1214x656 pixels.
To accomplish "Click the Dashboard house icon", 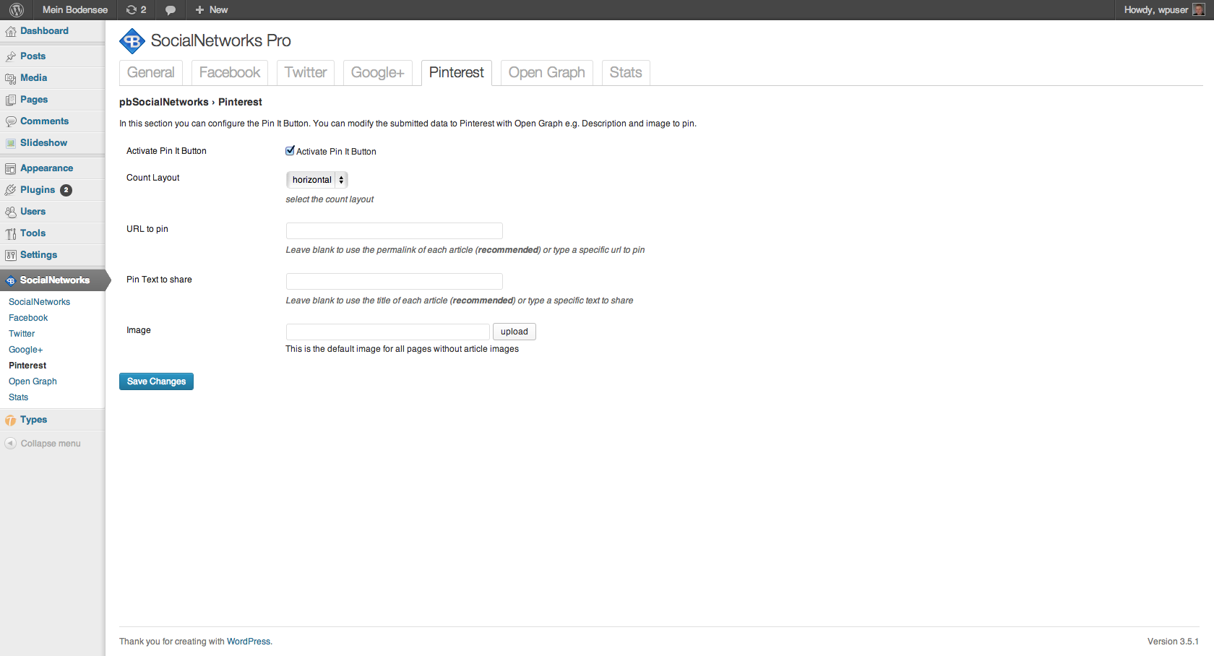I will 11,32.
